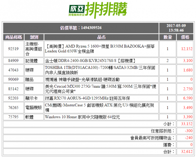Click total value 32,612
The width and height of the screenshot is (196, 157).
(x=187, y=152)
